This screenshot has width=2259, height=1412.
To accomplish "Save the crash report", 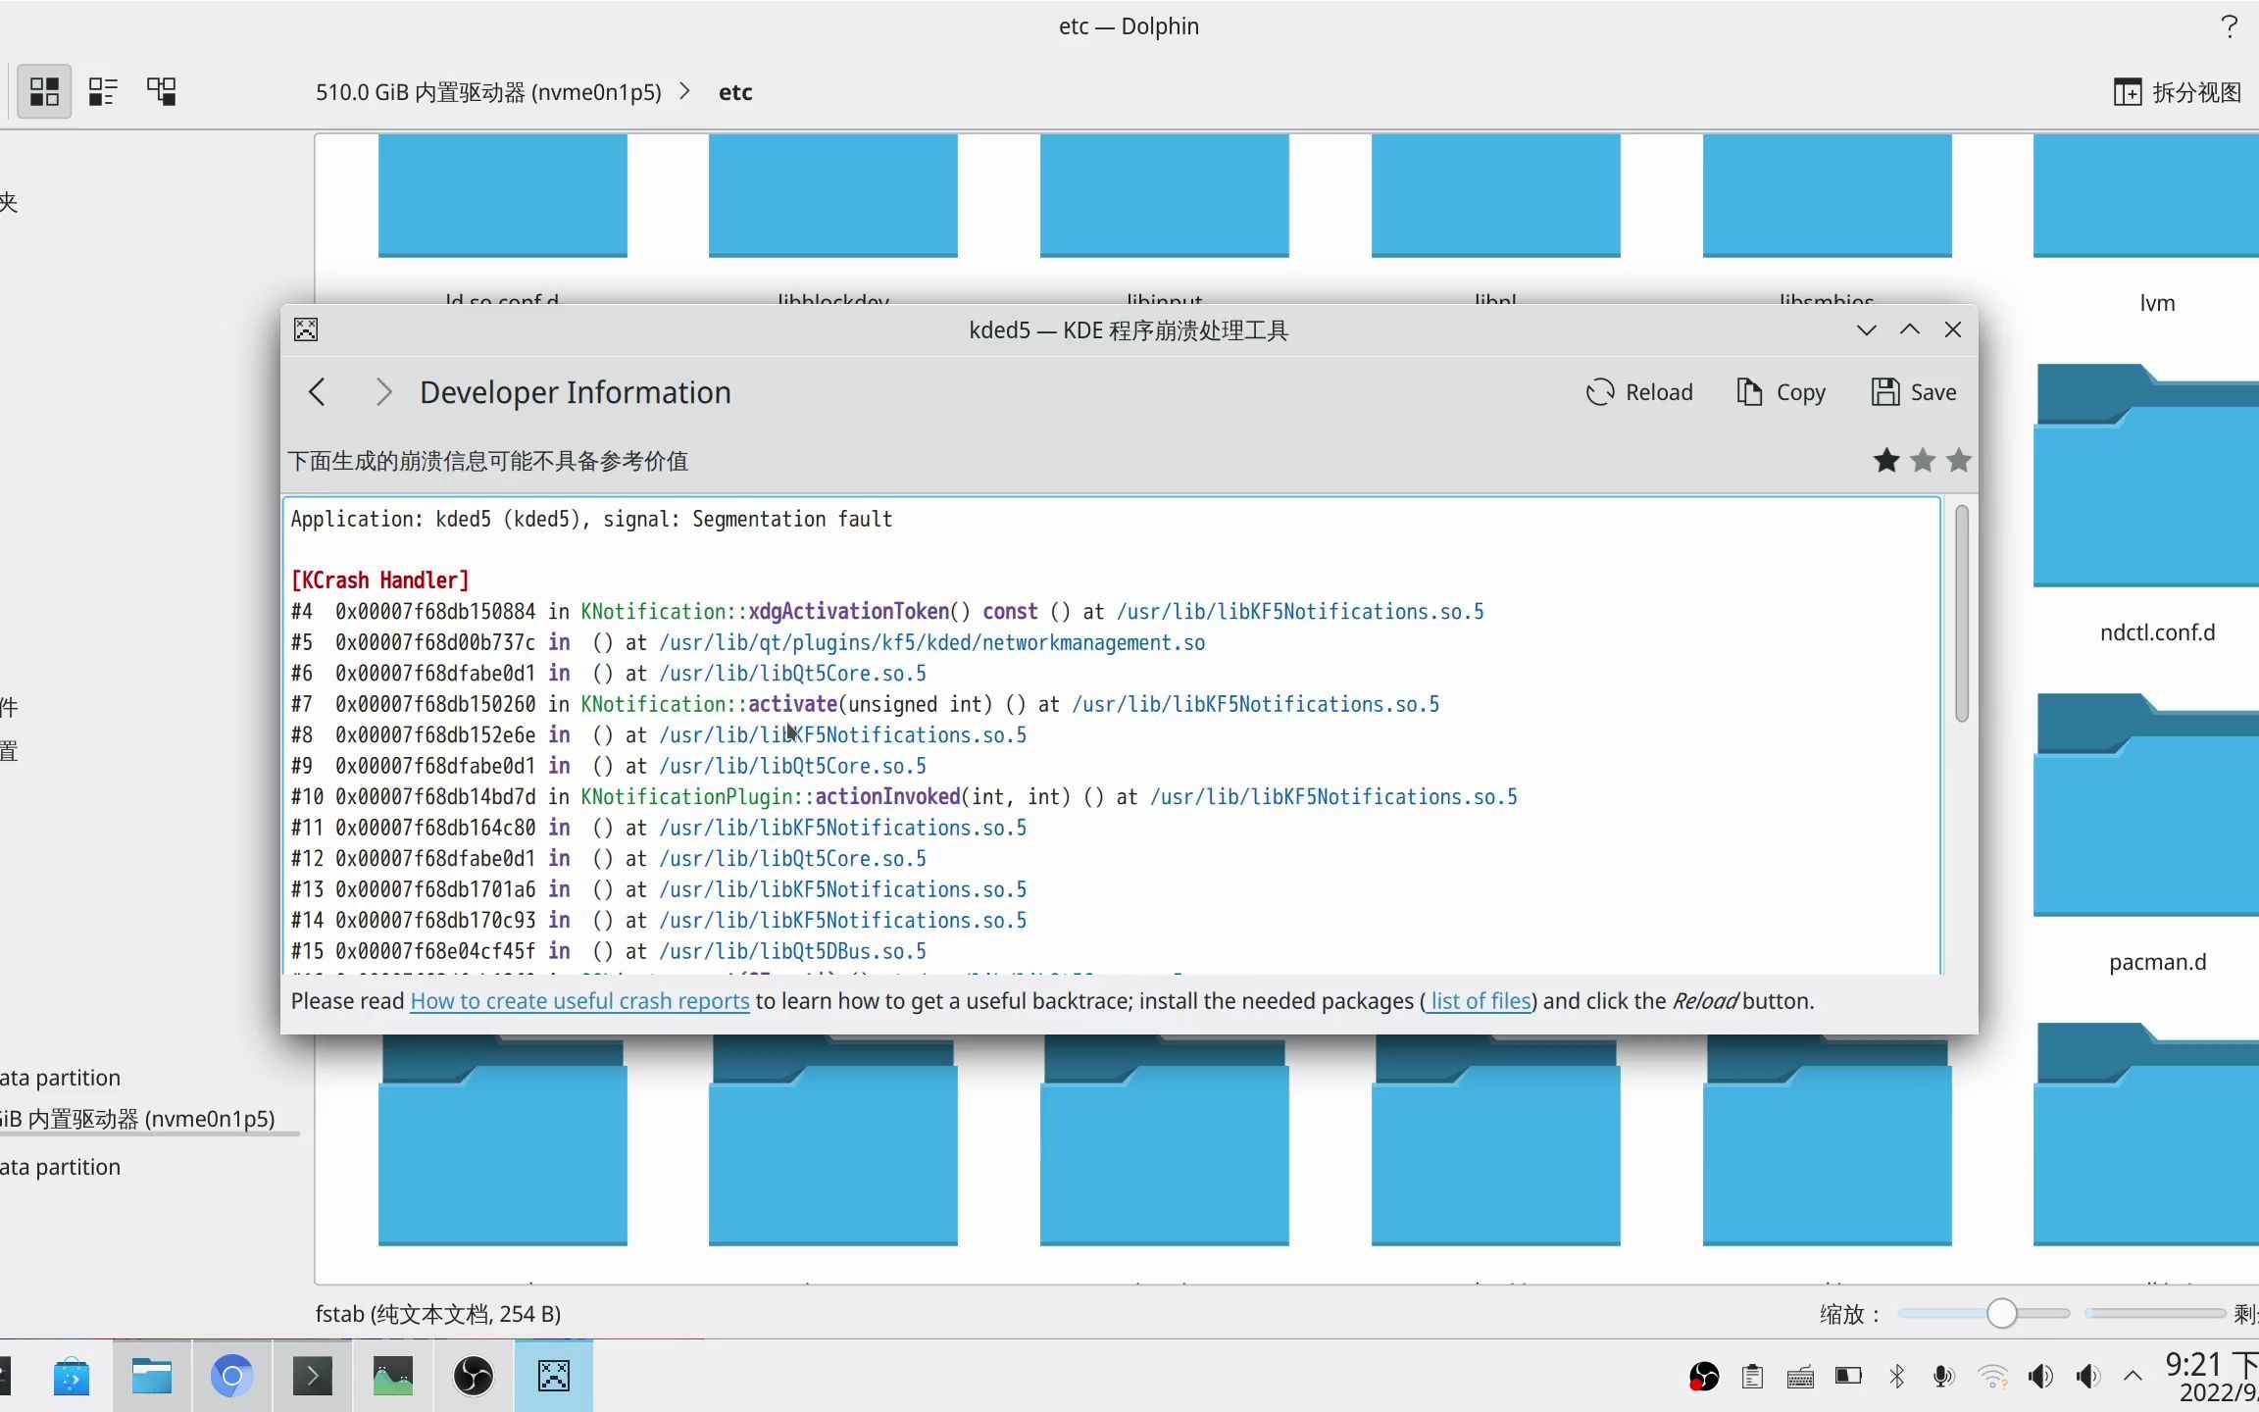I will [1914, 391].
